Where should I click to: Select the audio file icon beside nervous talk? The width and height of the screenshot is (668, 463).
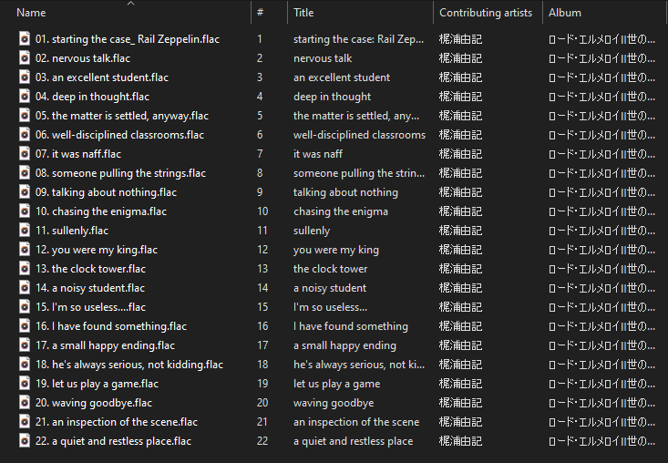(25, 58)
